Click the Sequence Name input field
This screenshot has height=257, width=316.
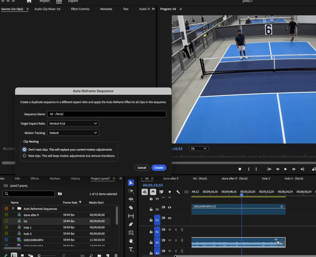(106, 114)
